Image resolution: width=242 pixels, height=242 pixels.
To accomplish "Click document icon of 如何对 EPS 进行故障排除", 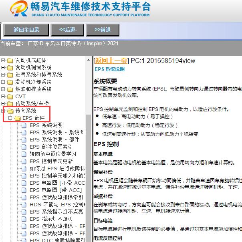I will 24,169.
